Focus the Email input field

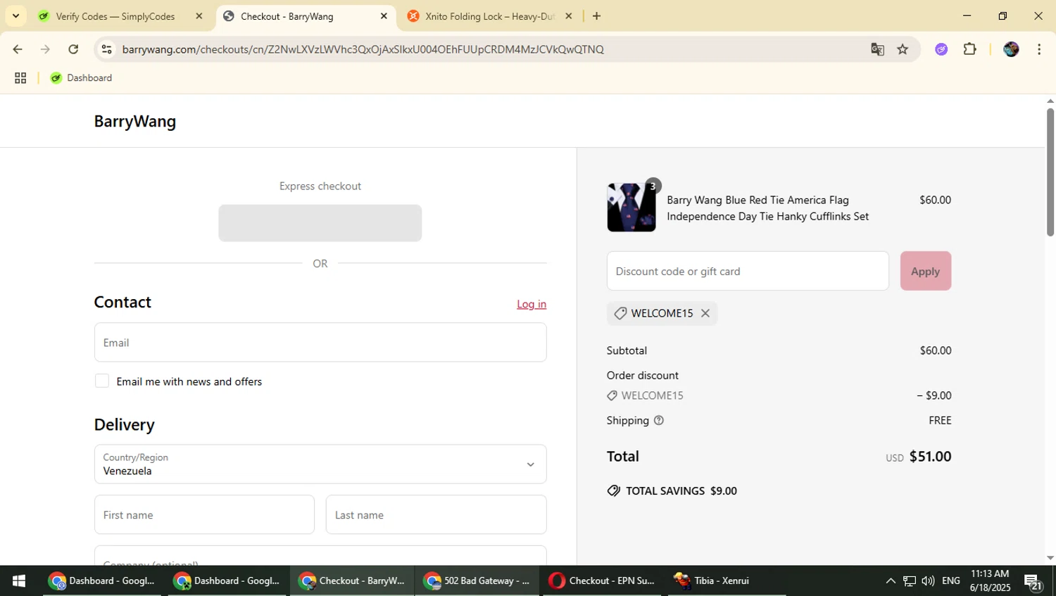320,343
